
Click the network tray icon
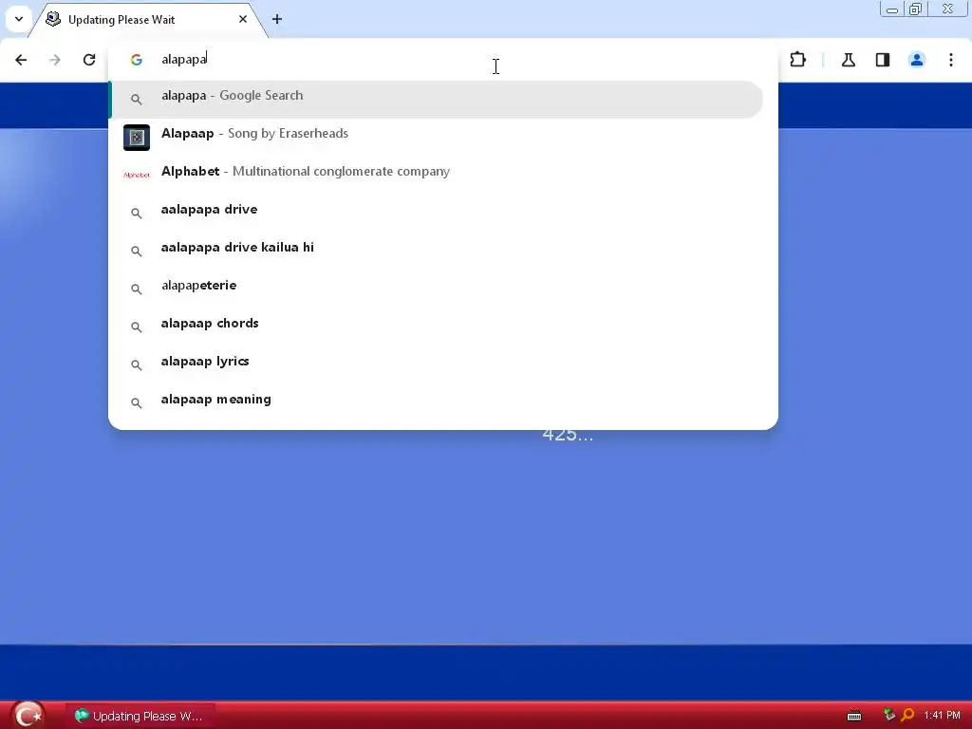[889, 715]
